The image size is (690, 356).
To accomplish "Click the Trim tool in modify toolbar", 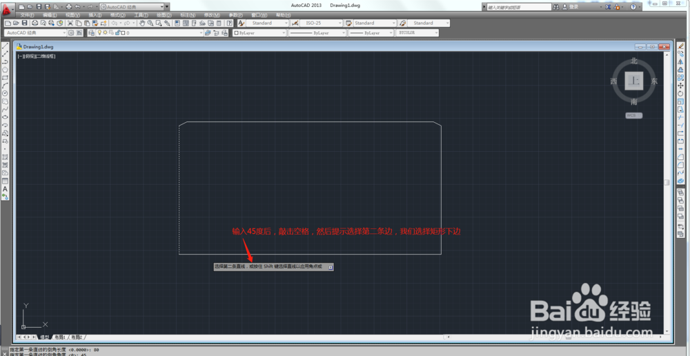I will coord(681,117).
